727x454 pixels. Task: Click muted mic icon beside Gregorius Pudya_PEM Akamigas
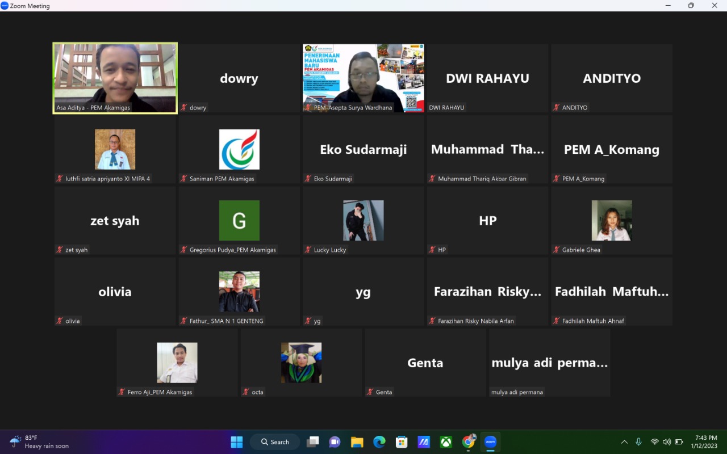click(184, 250)
